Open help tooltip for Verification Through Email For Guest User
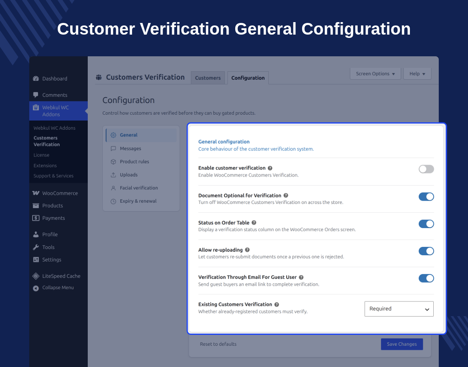This screenshot has height=367, width=468. [301, 277]
